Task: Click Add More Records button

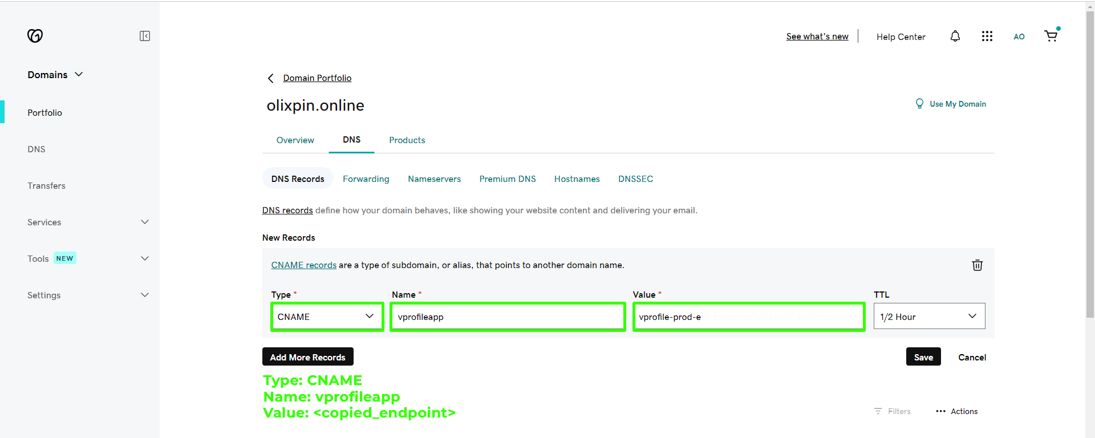Action: [308, 357]
